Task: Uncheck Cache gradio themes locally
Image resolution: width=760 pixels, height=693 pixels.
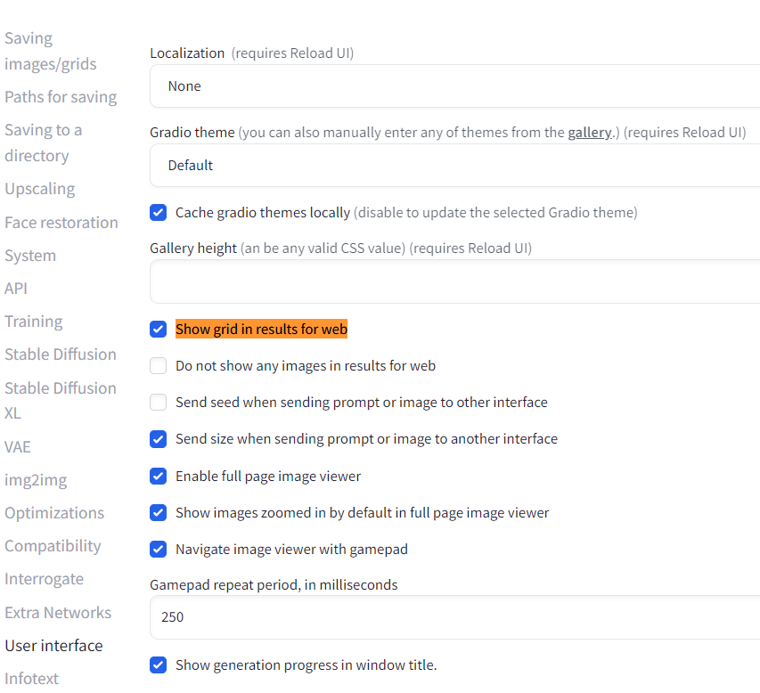Action: pos(159,213)
